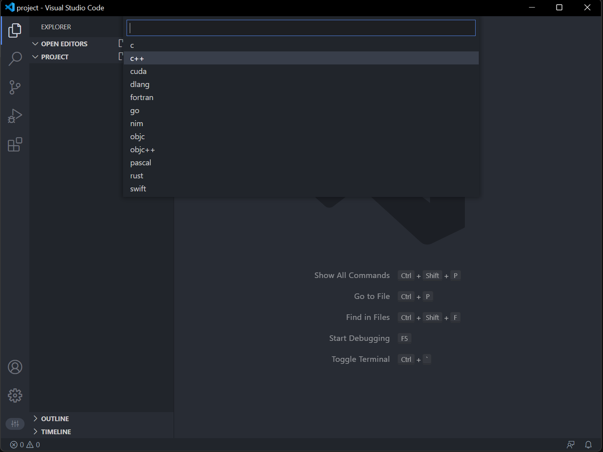Open the Search view icon
Screen dimensions: 603x452
tap(15, 59)
